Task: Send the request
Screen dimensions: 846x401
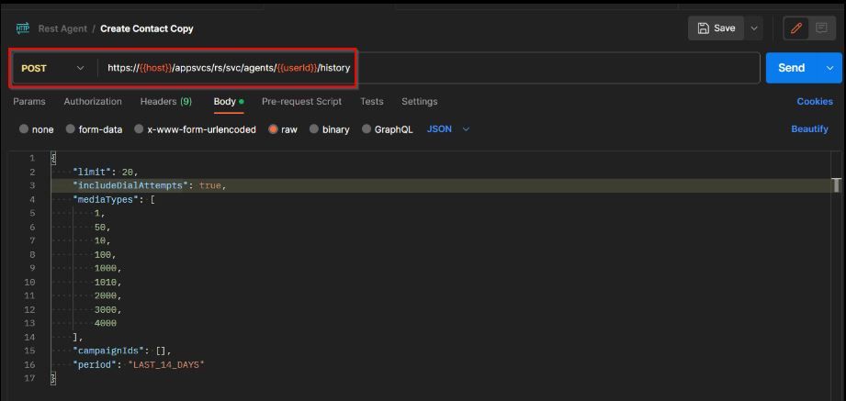Action: click(x=792, y=68)
